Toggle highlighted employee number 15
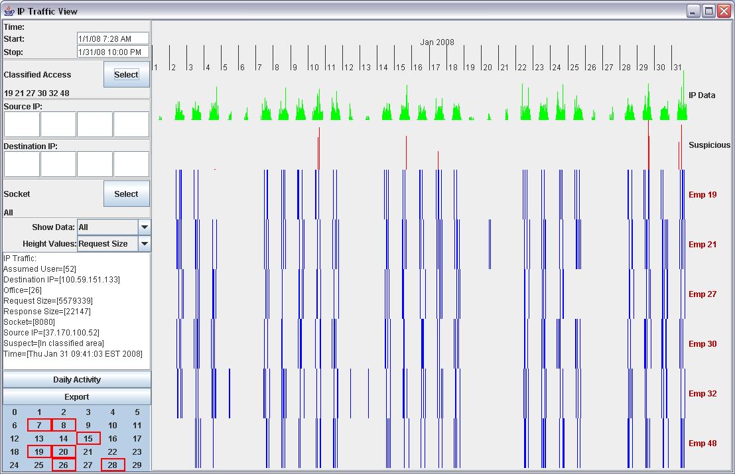 [88, 438]
